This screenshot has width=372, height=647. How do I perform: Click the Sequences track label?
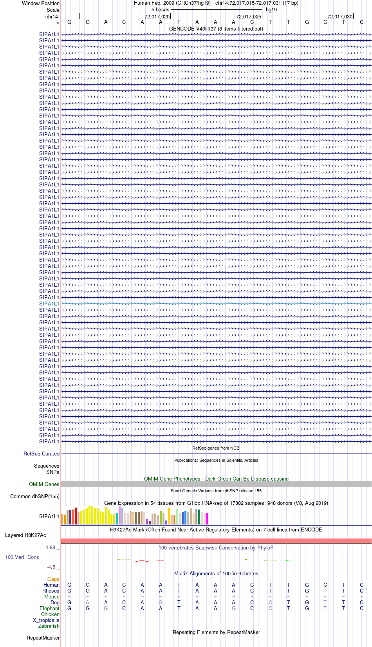pos(47,466)
